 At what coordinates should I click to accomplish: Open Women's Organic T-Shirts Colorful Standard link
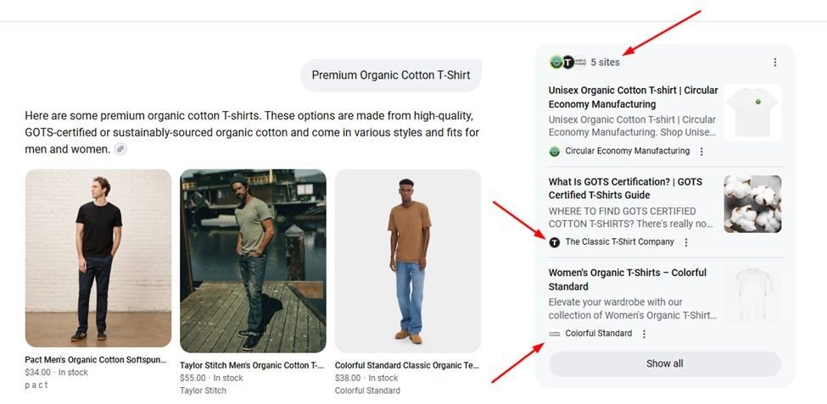pyautogui.click(x=627, y=279)
